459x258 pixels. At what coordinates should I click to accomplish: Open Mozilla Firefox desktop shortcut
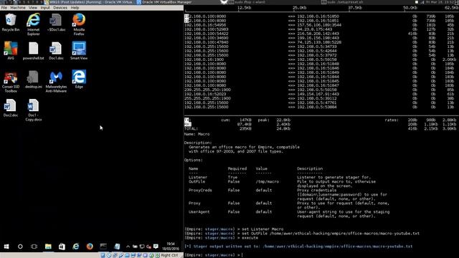tap(79, 24)
